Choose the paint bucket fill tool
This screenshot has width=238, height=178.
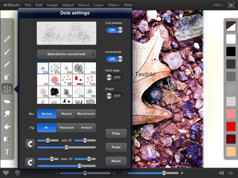7,127
